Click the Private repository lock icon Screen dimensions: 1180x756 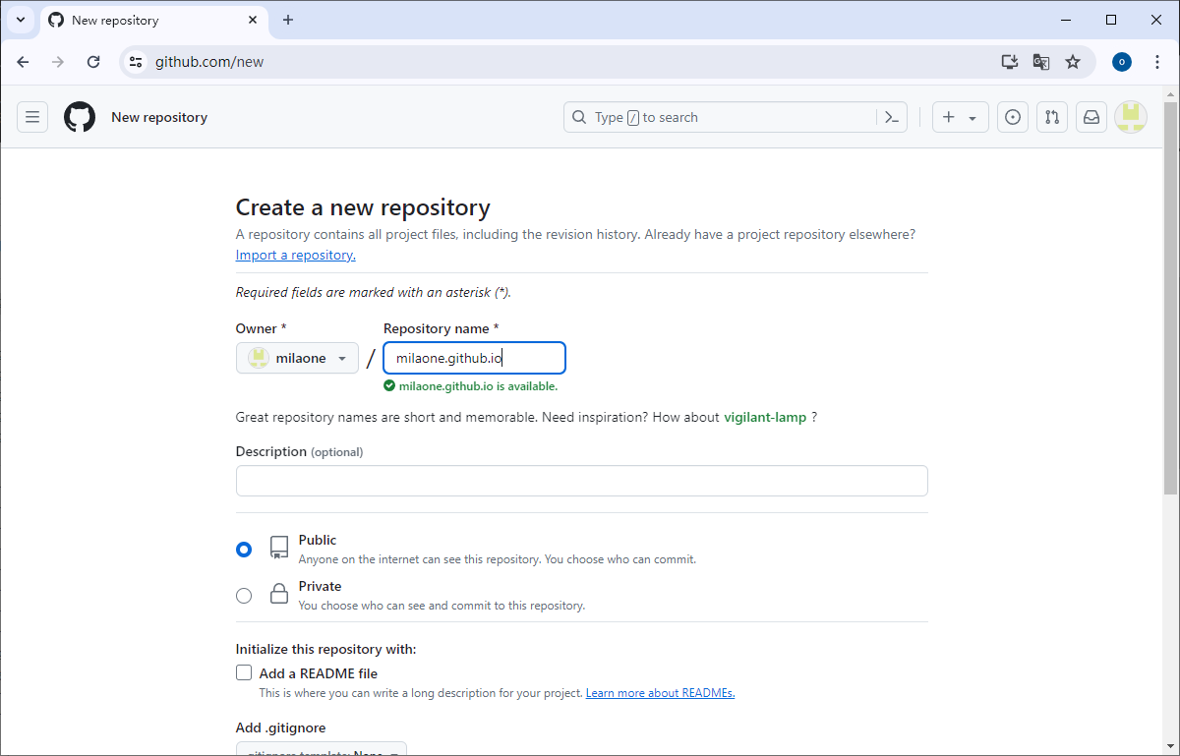pos(279,594)
